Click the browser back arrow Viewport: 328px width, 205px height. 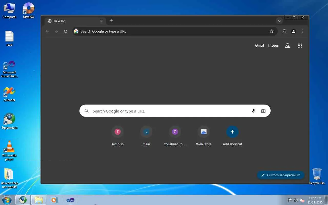47,31
